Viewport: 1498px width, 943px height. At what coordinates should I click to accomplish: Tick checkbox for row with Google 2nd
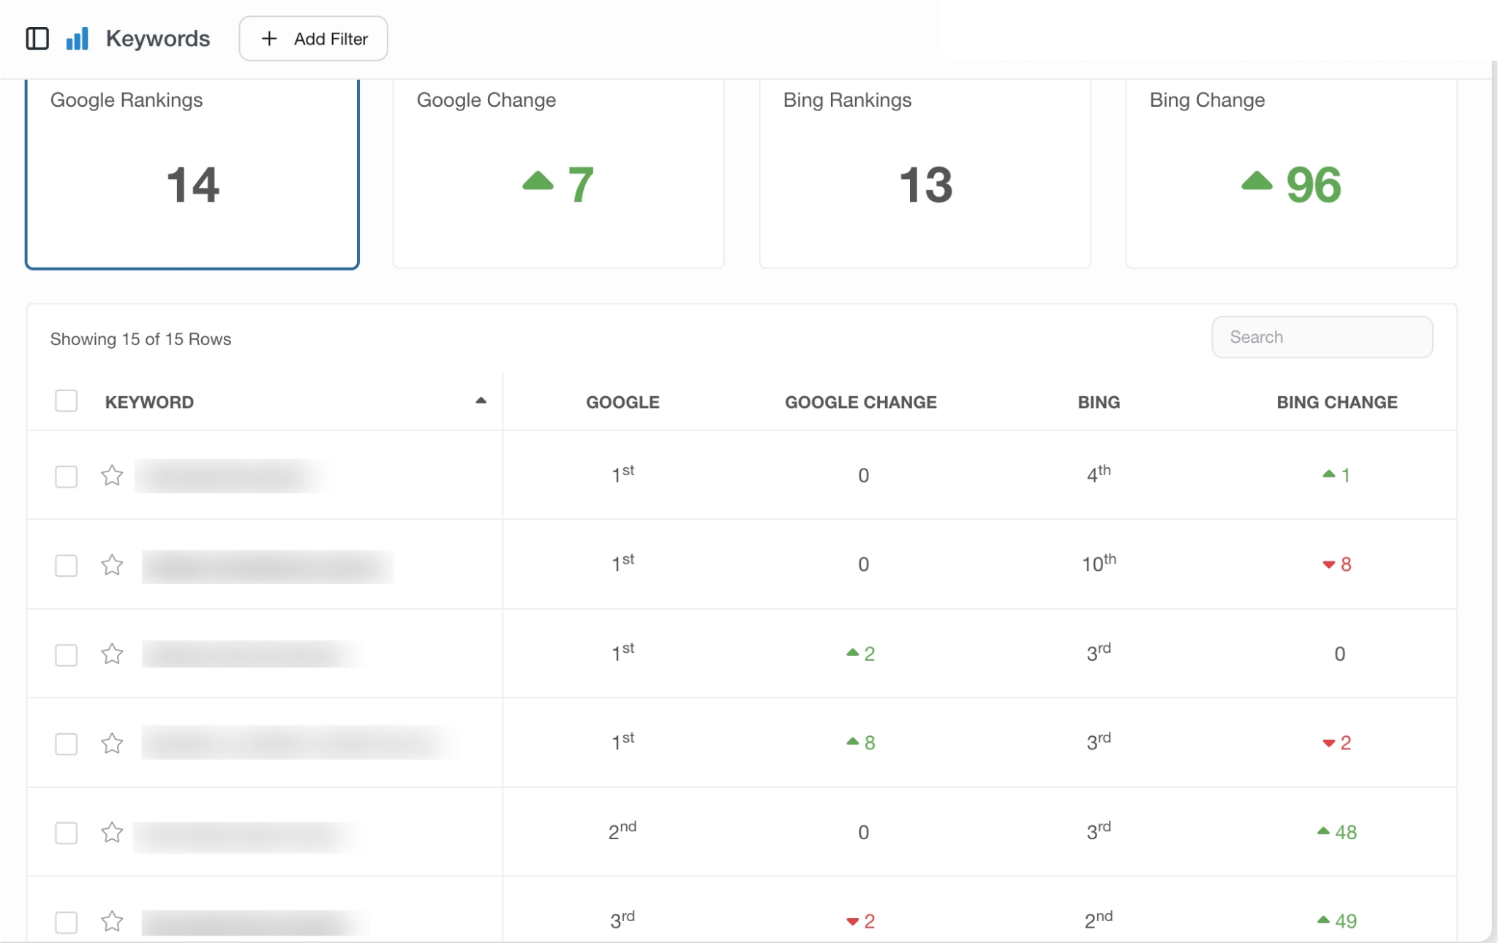(x=67, y=833)
